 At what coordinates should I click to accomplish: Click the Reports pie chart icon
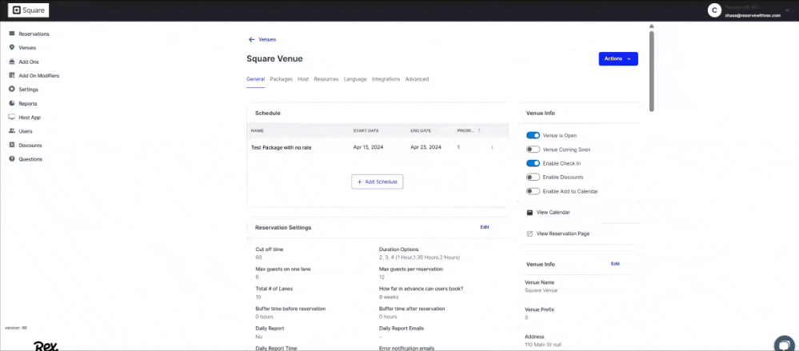(x=12, y=103)
